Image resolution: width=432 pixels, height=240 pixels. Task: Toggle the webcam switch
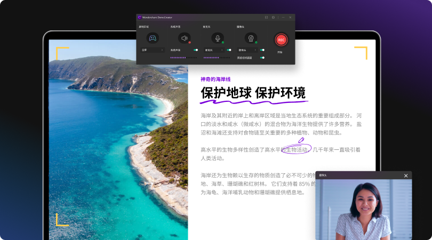[x=262, y=50]
